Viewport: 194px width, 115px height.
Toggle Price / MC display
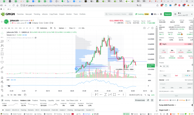pyautogui.click(x=72, y=28)
